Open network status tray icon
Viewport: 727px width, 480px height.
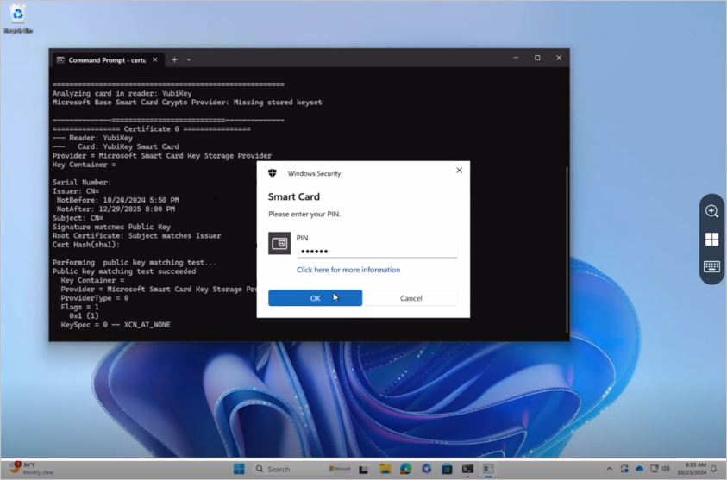[x=654, y=469]
